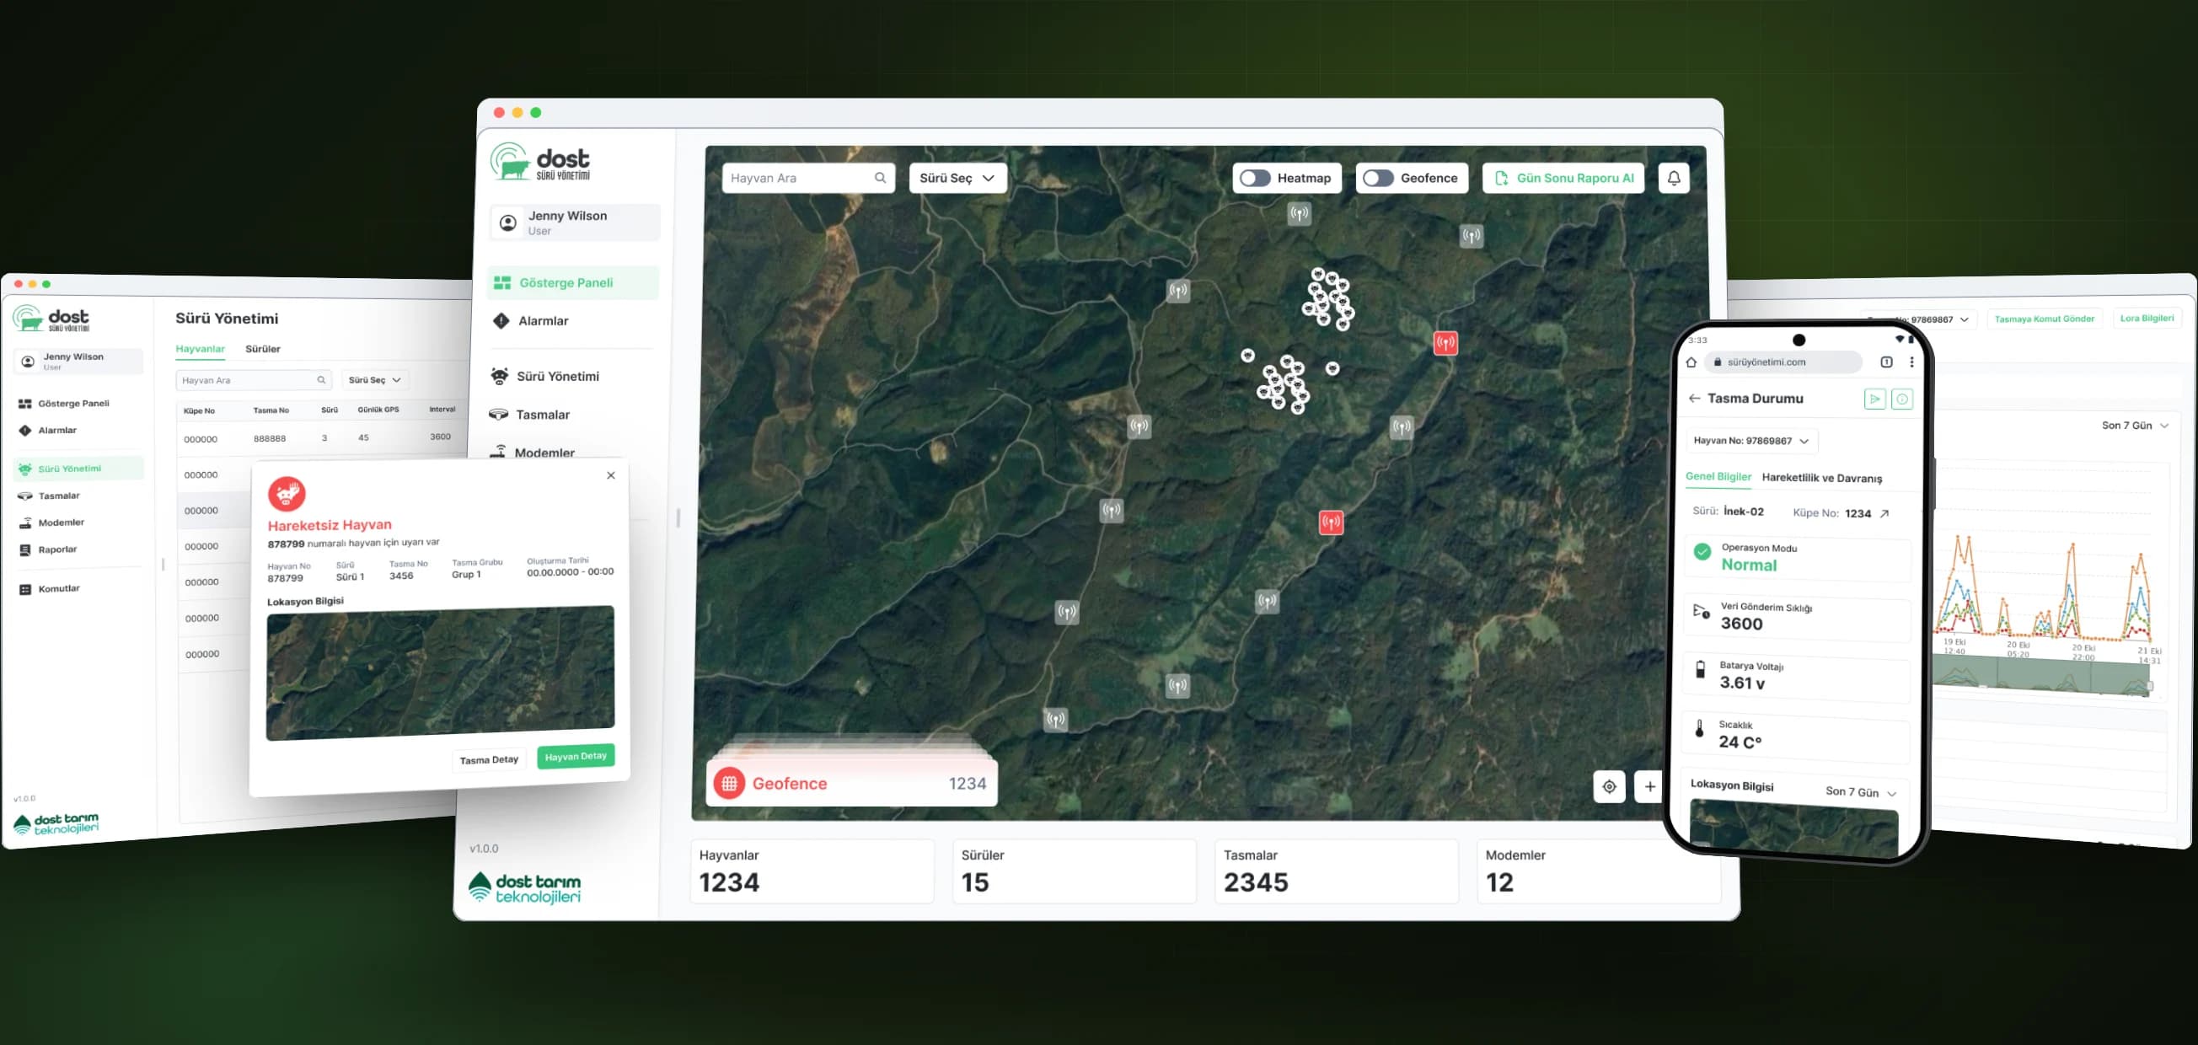
Task: Switch to Hayvanlar tab in left window
Action: click(200, 349)
